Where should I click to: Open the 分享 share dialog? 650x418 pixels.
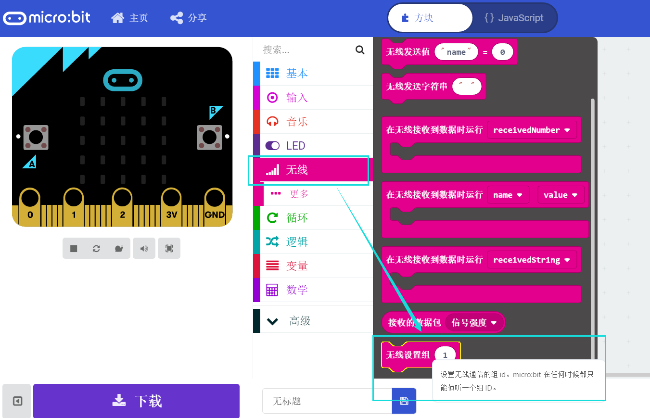tap(189, 18)
